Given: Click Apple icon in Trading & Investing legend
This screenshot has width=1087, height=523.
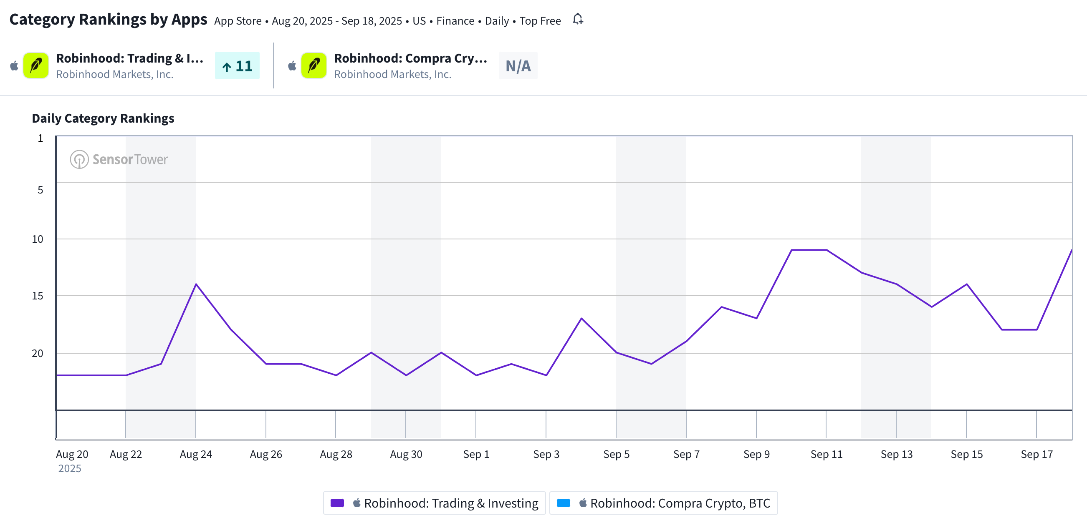Looking at the screenshot, I should 356,503.
